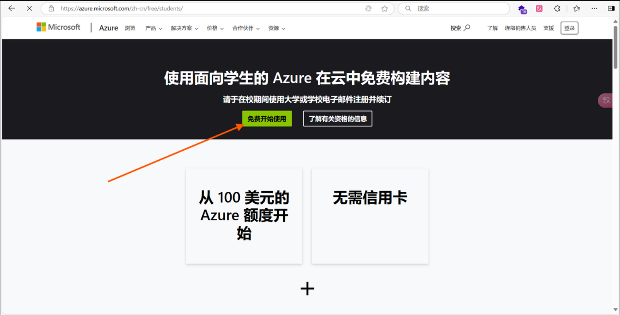This screenshot has width=620, height=315.
Task: Open the graduation-cap extension with badge 16
Action: 522,9
